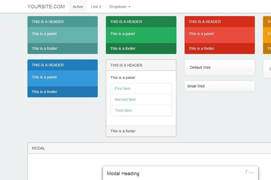Click the MODAL panel heading
271x180 pixels.
(149, 148)
